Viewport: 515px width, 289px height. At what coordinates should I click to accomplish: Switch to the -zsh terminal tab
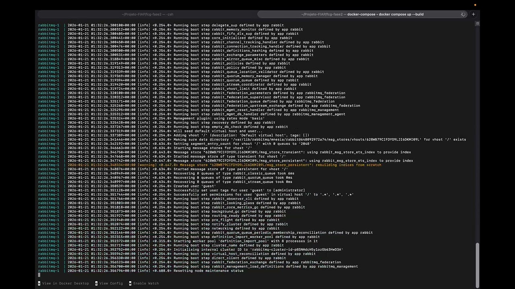point(148,14)
